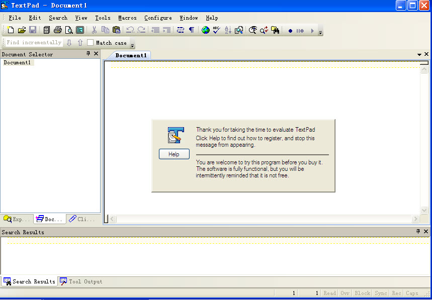Click editor vertical scrollbar down arrow
Viewport: 432px width, 300px height.
pos(424,211)
